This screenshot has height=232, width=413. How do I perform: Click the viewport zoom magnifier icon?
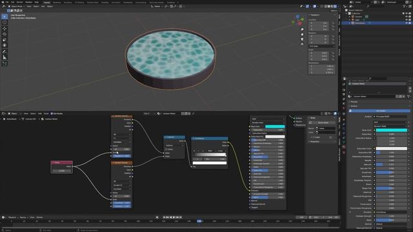point(302,30)
